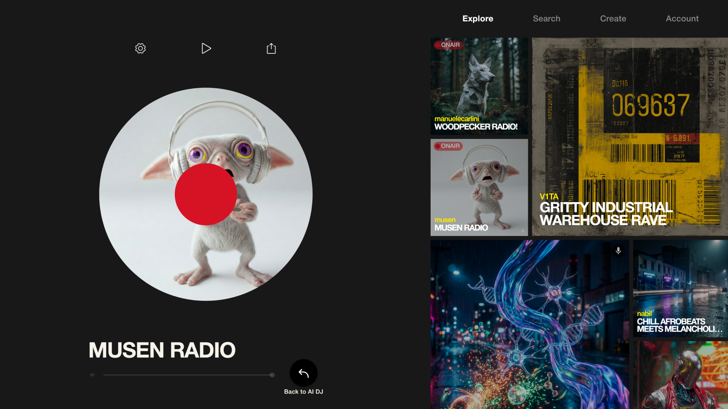728x409 pixels.
Task: Click the share icon
Action: tap(271, 48)
